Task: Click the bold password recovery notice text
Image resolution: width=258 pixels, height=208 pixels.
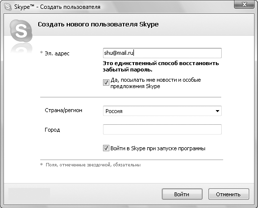Action: click(x=161, y=67)
